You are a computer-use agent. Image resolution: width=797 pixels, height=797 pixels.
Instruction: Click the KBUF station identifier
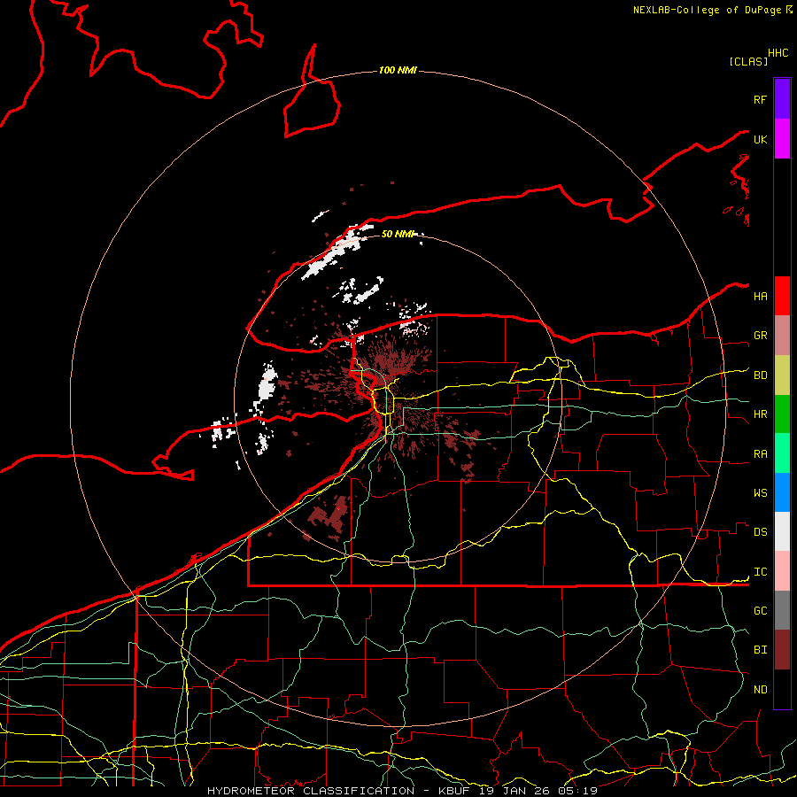[453, 791]
